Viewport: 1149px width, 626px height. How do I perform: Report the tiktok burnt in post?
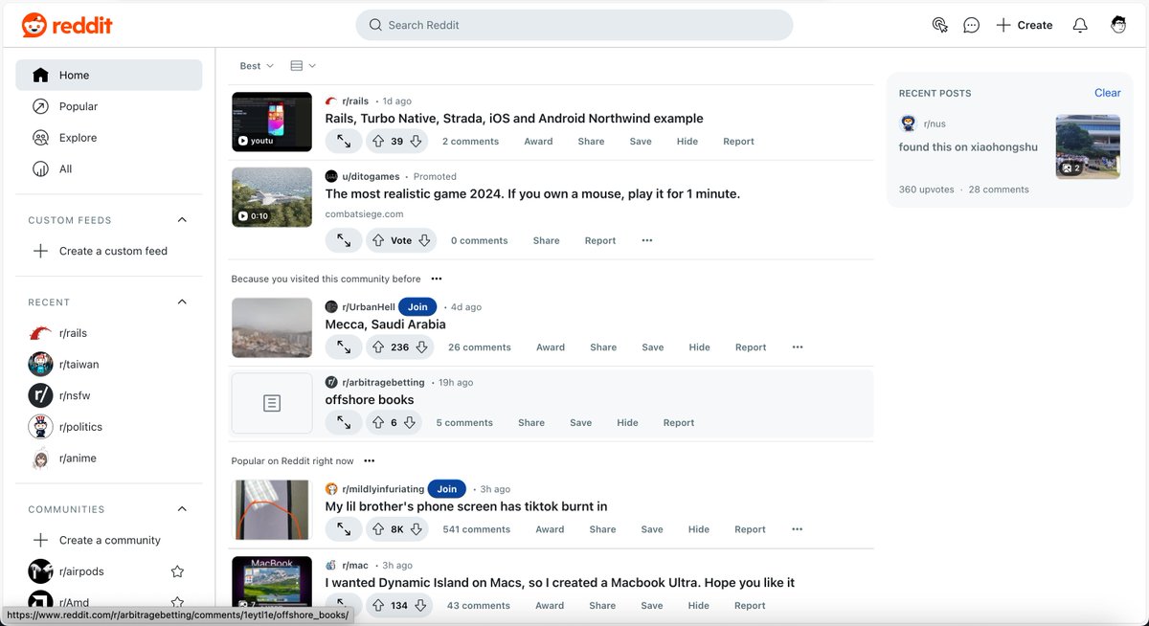[750, 529]
